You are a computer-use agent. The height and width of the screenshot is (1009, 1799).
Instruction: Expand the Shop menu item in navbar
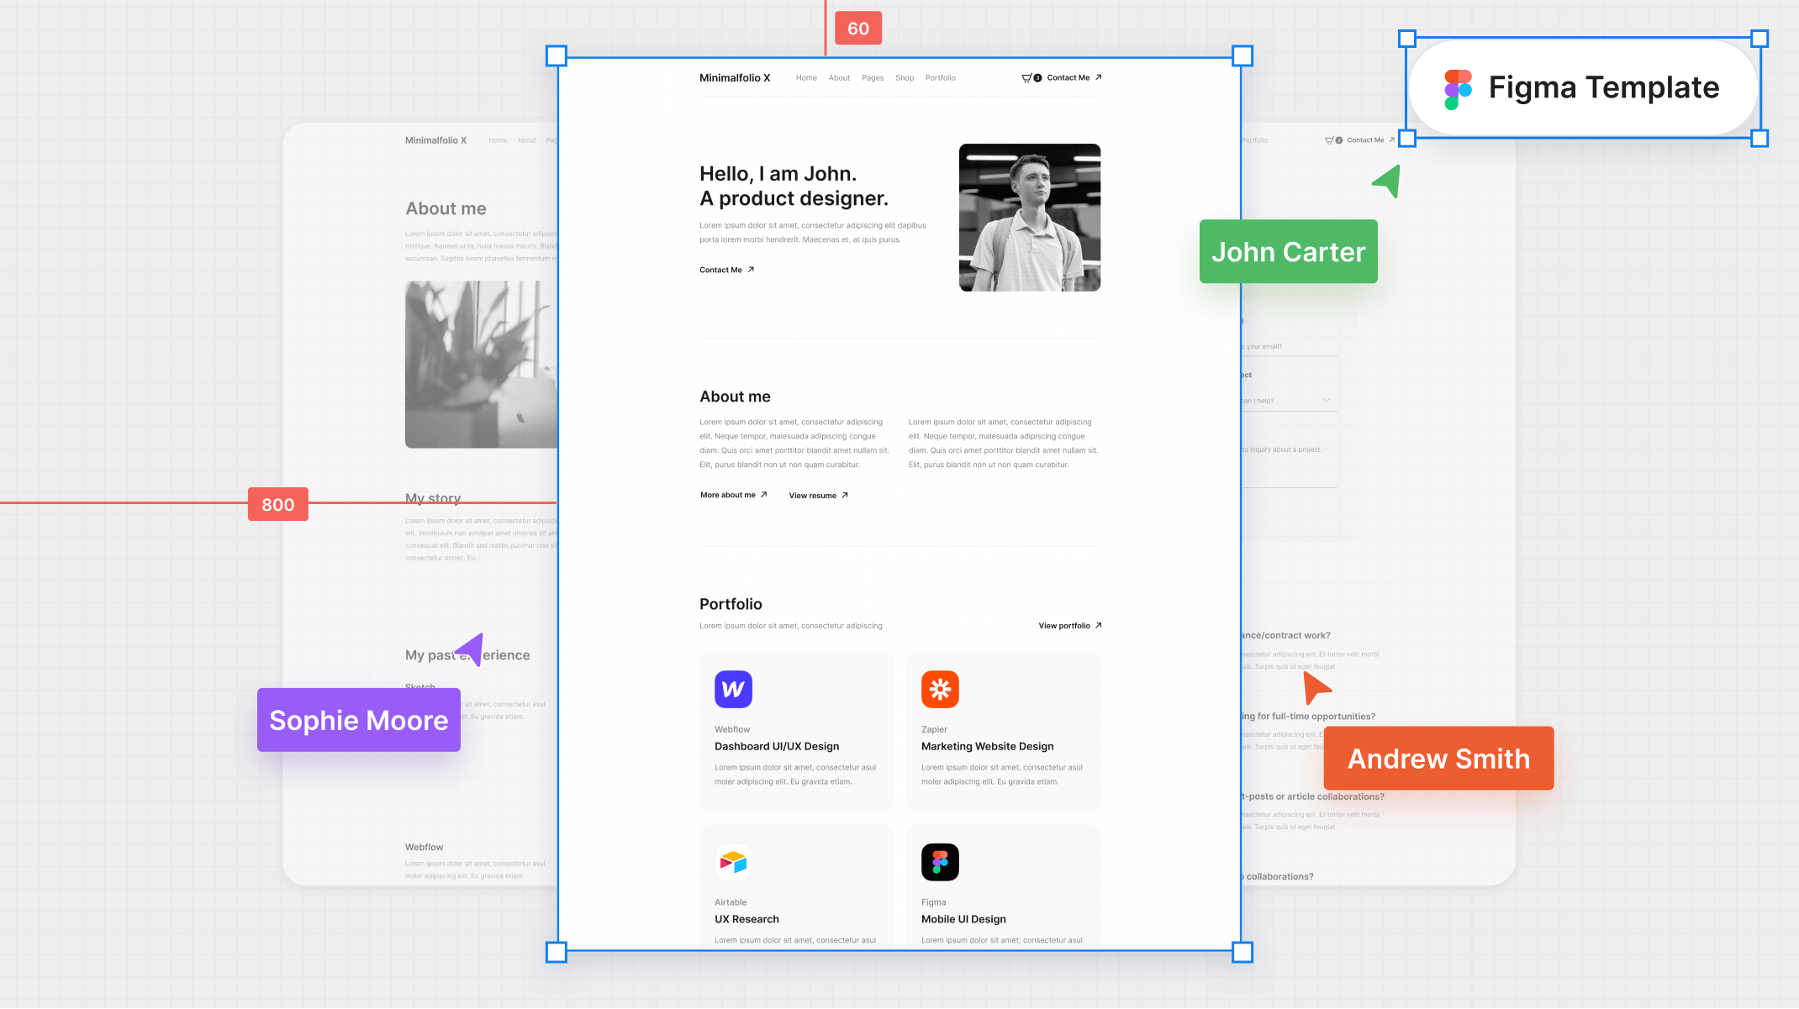click(x=905, y=76)
